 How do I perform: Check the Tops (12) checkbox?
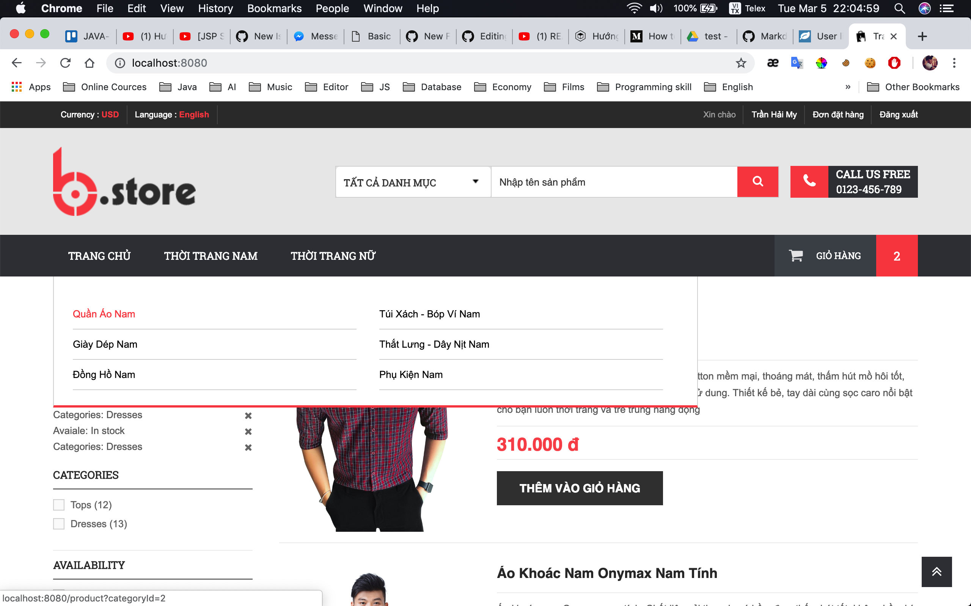[x=58, y=504]
